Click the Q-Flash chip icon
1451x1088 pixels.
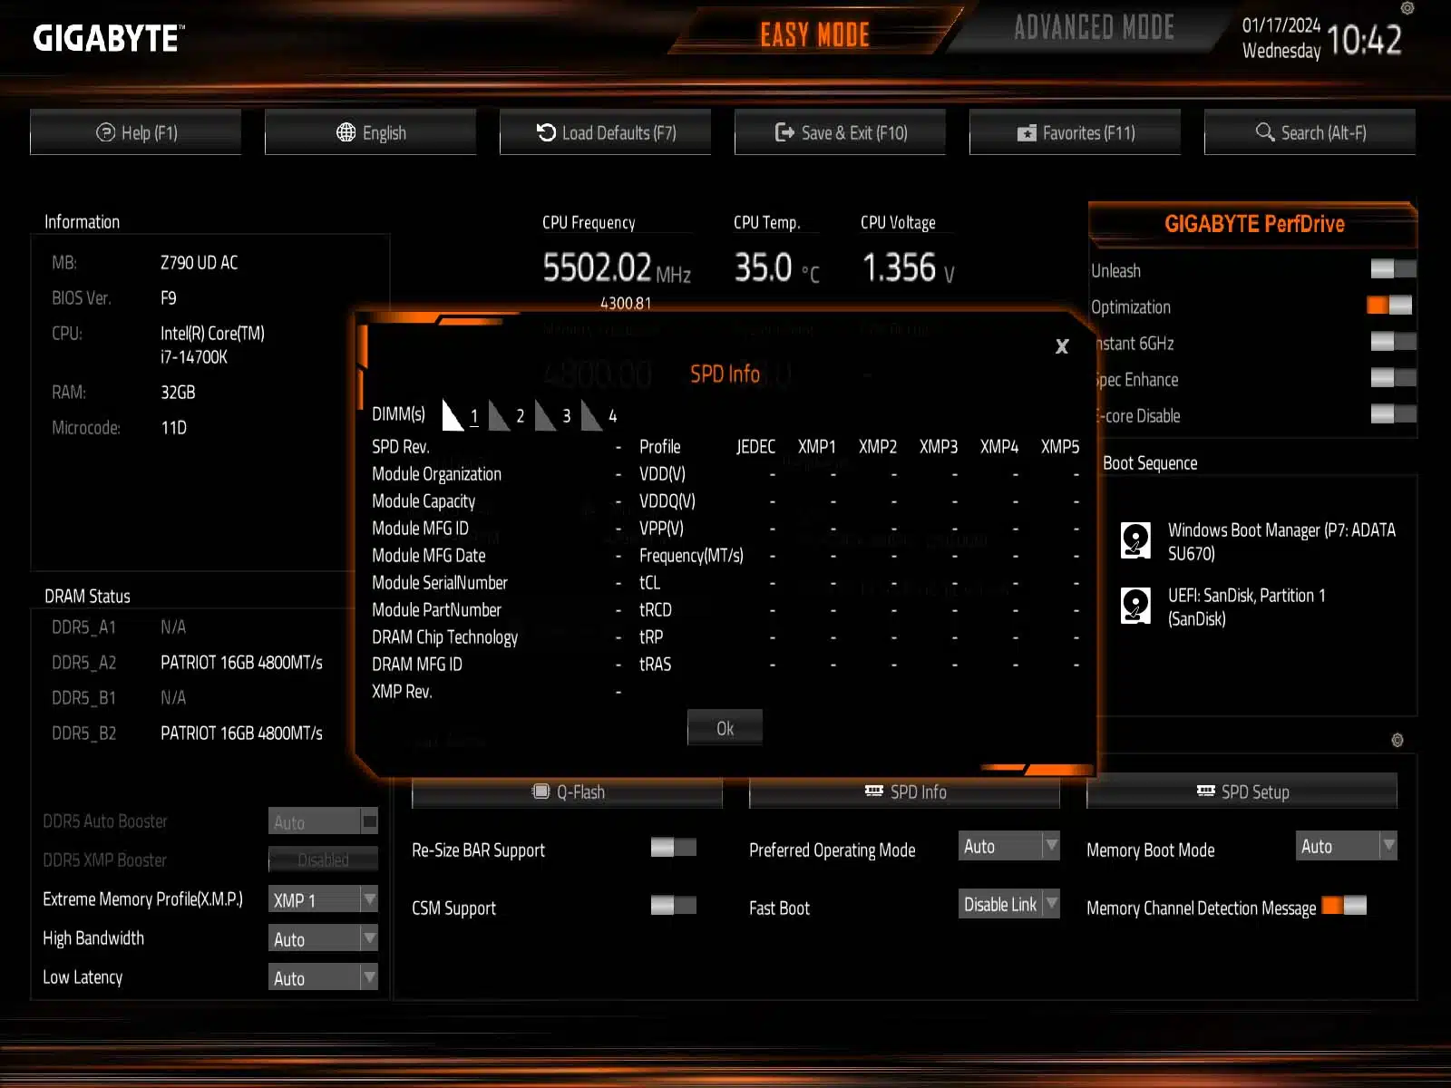(x=541, y=792)
